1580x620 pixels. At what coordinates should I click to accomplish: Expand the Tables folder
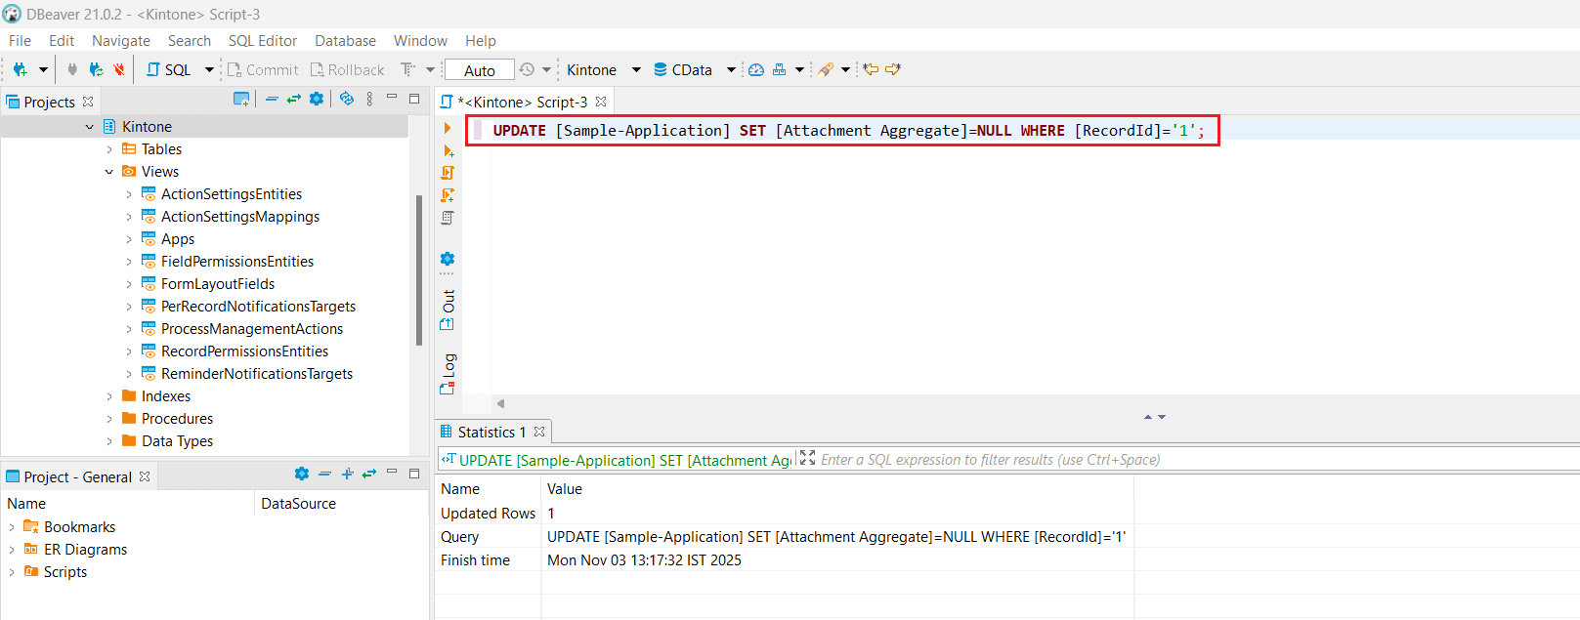click(x=109, y=149)
